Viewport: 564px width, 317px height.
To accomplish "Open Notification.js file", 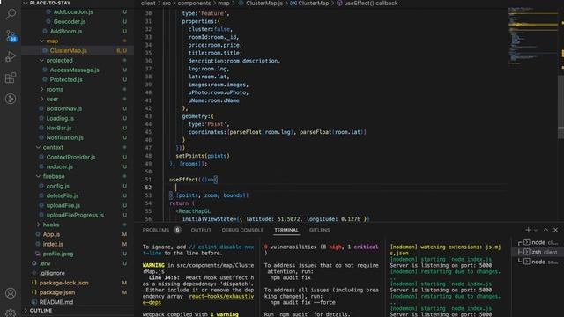I will point(64,137).
